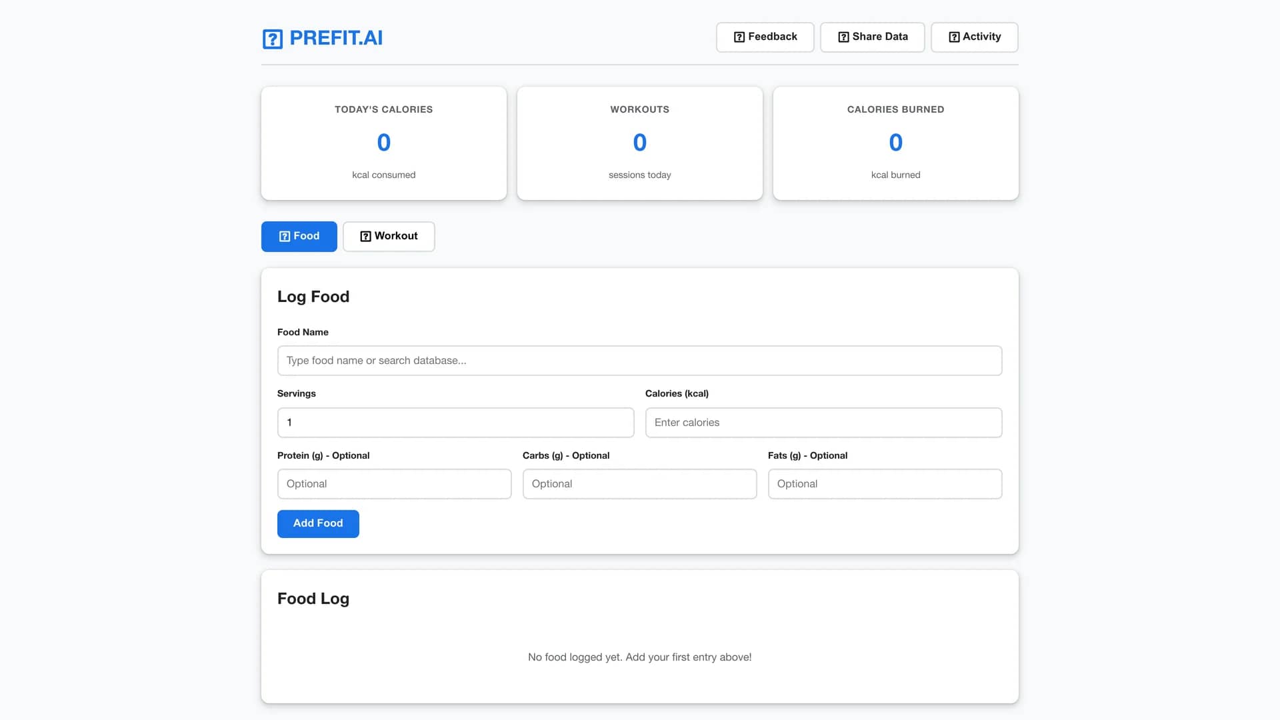
Task: Select the Carbs (g) optional field
Action: [639, 484]
